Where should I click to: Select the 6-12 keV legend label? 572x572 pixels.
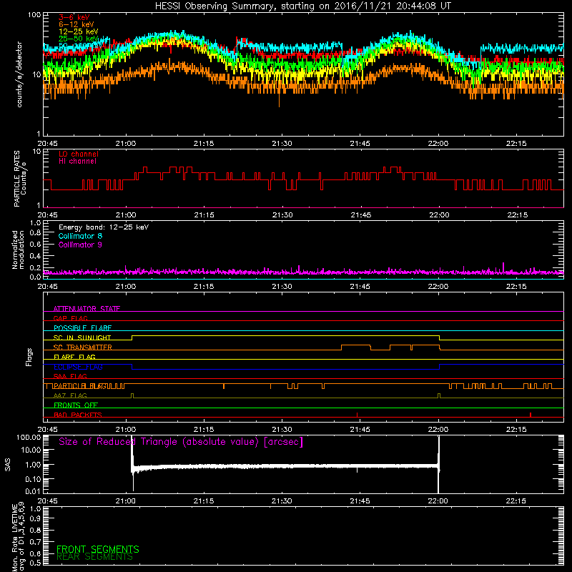pyautogui.click(x=77, y=24)
